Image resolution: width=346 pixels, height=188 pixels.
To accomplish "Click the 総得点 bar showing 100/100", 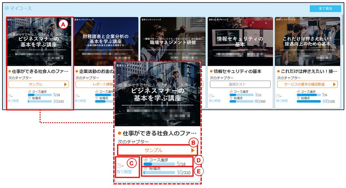I will (309, 102).
